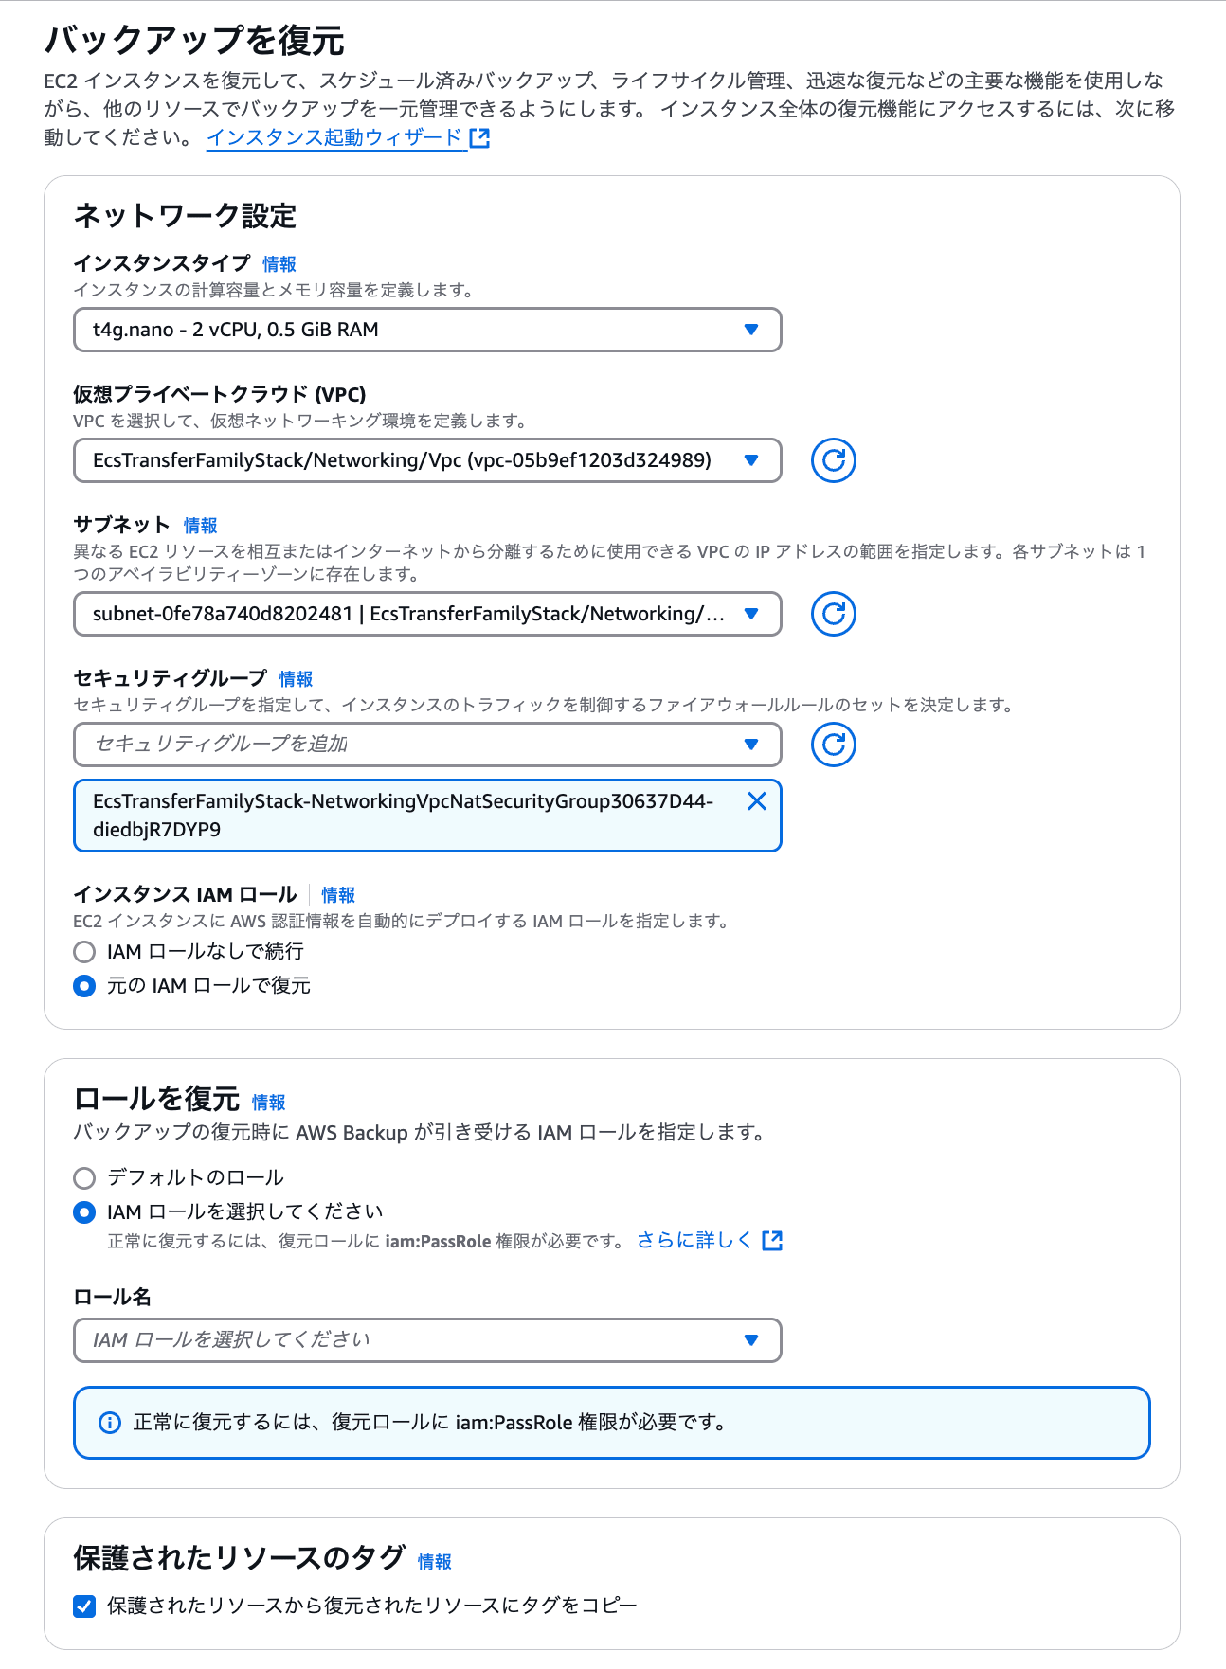Screen dimensions: 1226x1669
Task: Select IAM ロールなしで続行 radio option
Action: pos(84,952)
